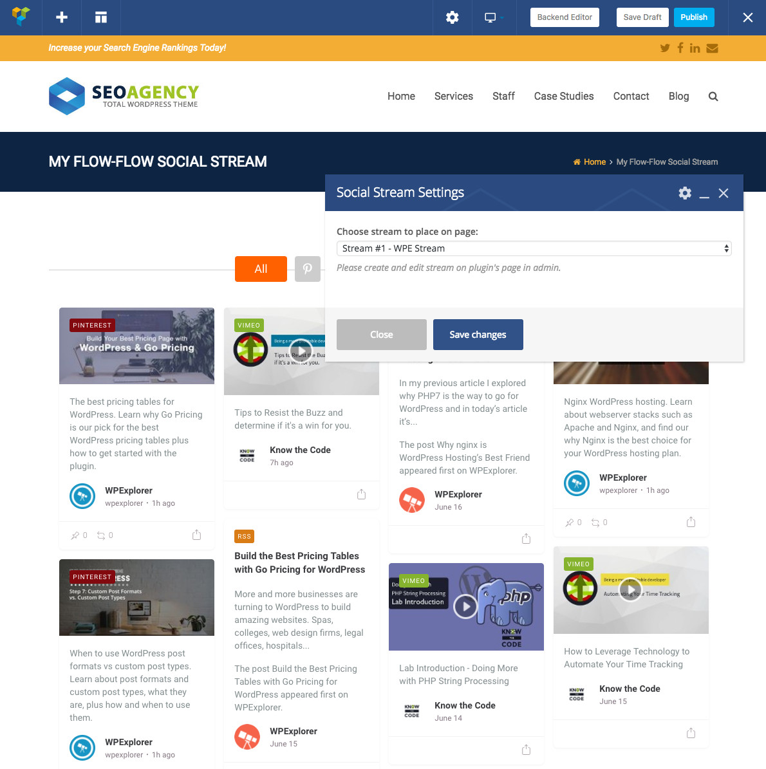Add new element with plus icon

pyautogui.click(x=61, y=17)
